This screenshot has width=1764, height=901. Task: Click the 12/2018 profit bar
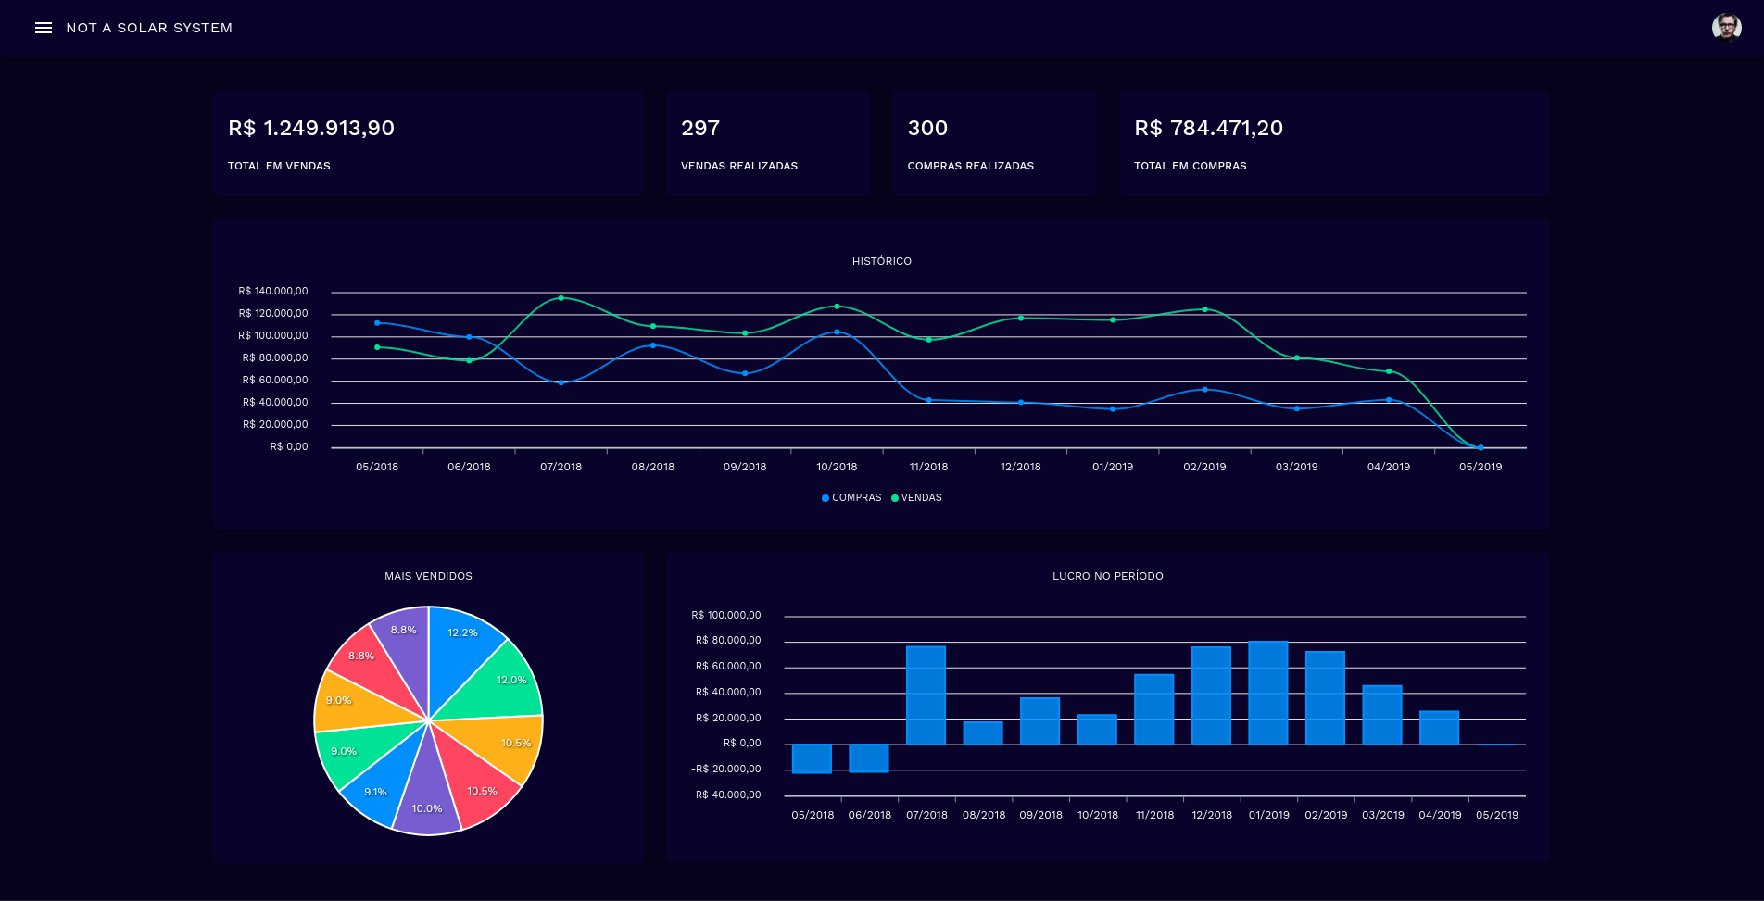pyautogui.click(x=1211, y=695)
